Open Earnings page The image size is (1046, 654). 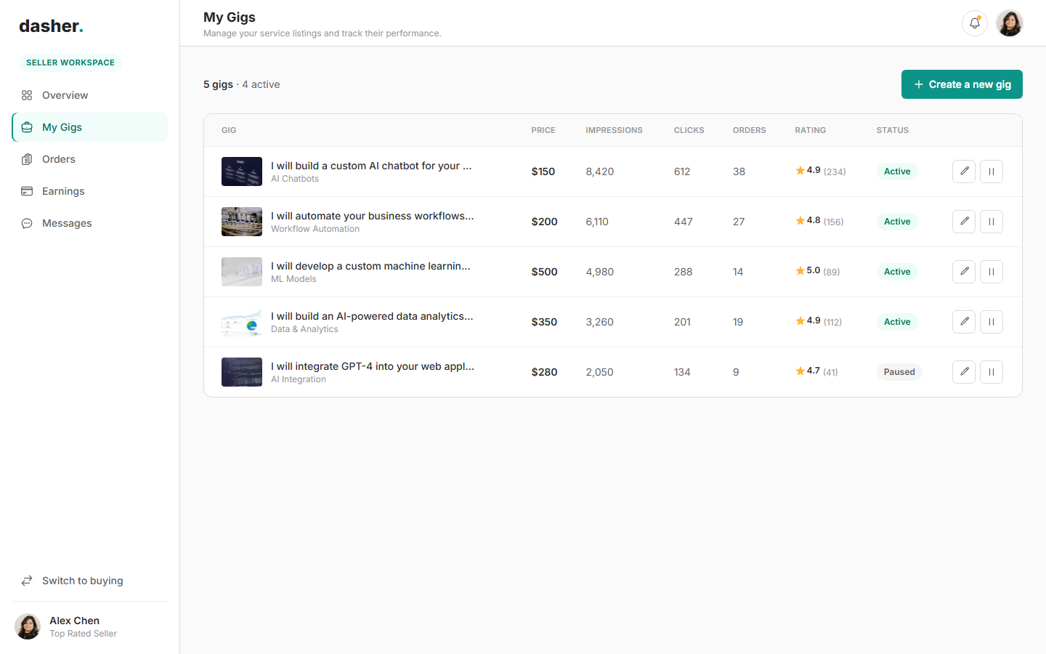[x=90, y=191]
